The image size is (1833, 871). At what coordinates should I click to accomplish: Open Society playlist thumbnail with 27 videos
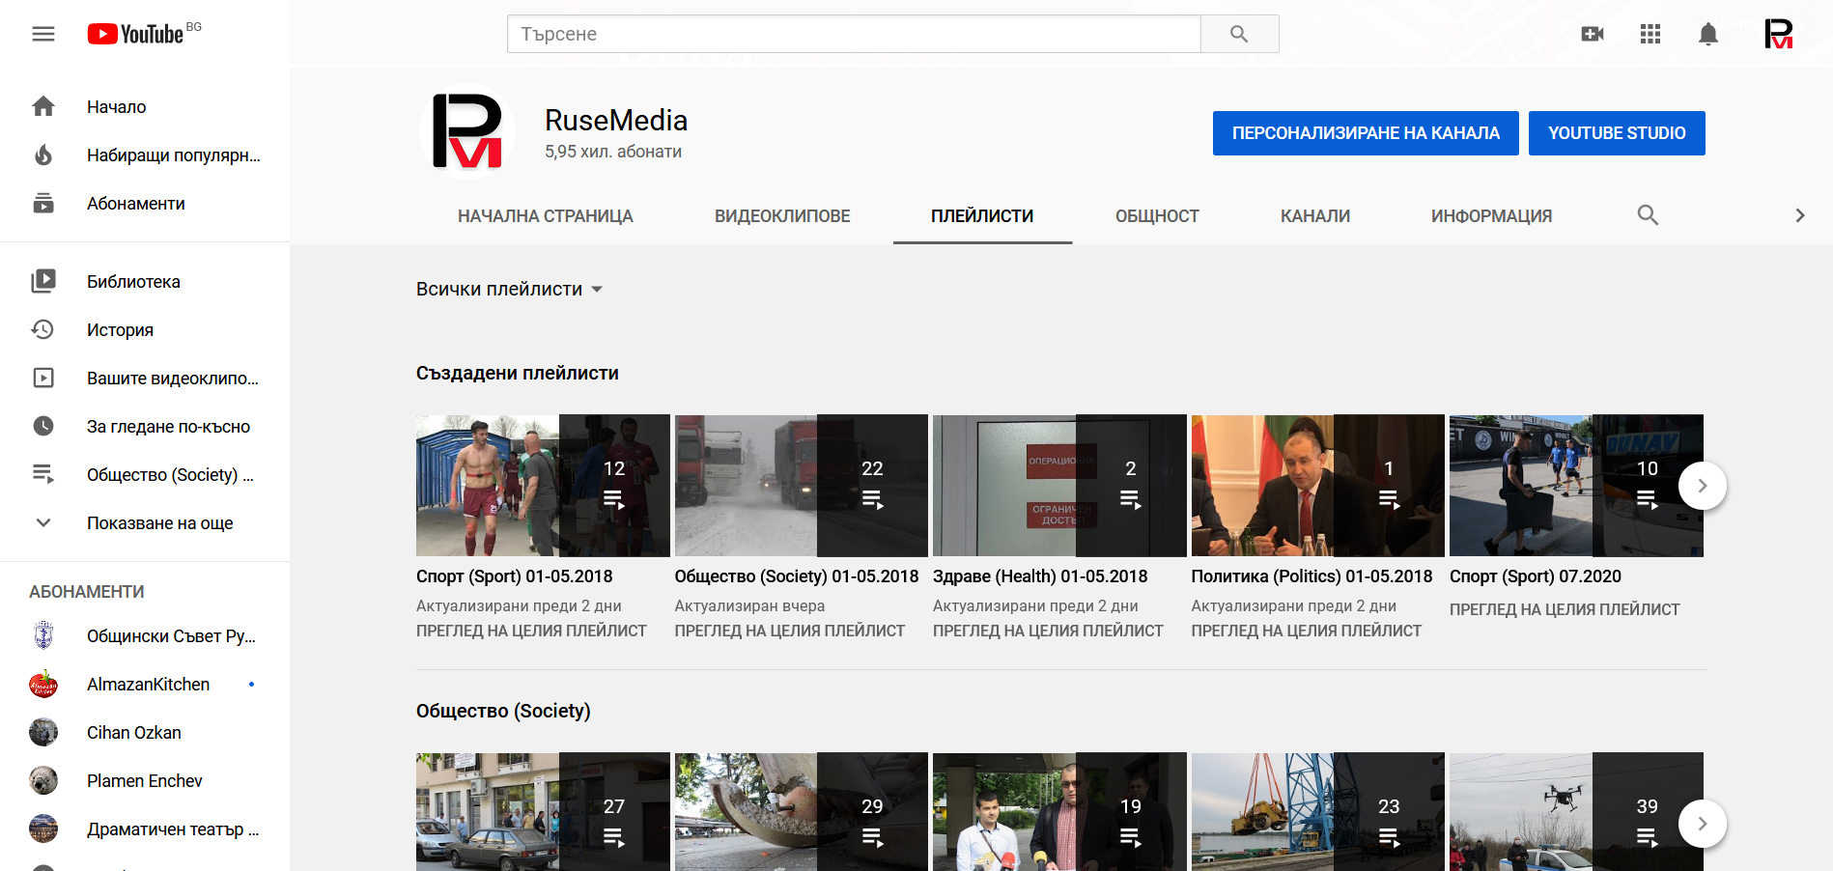coord(543,812)
